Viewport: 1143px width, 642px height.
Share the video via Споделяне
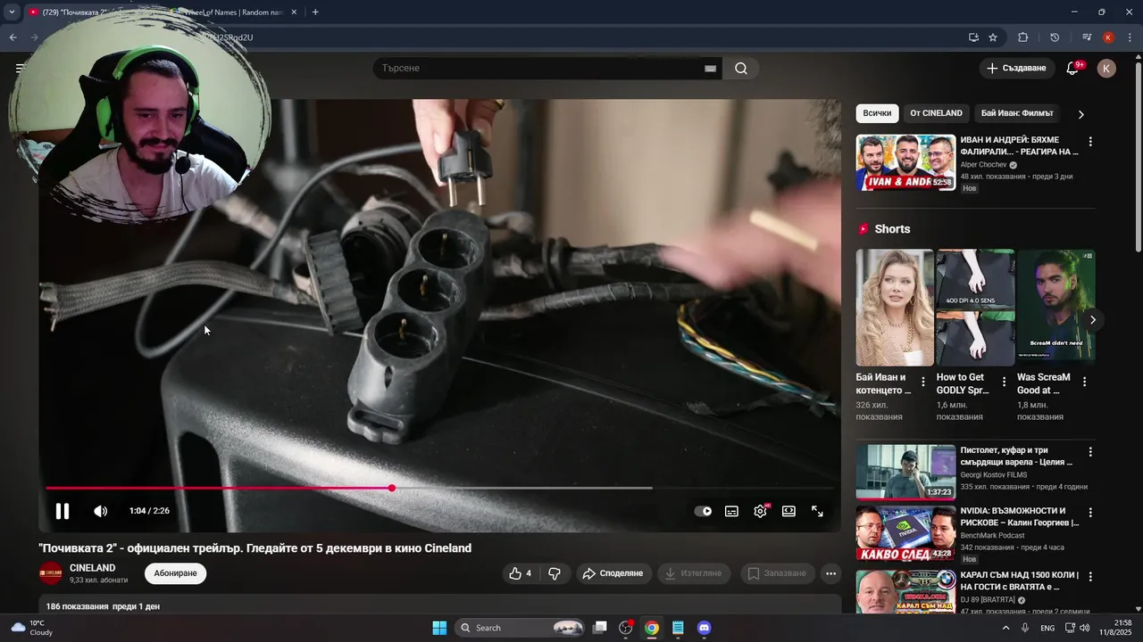click(x=613, y=573)
